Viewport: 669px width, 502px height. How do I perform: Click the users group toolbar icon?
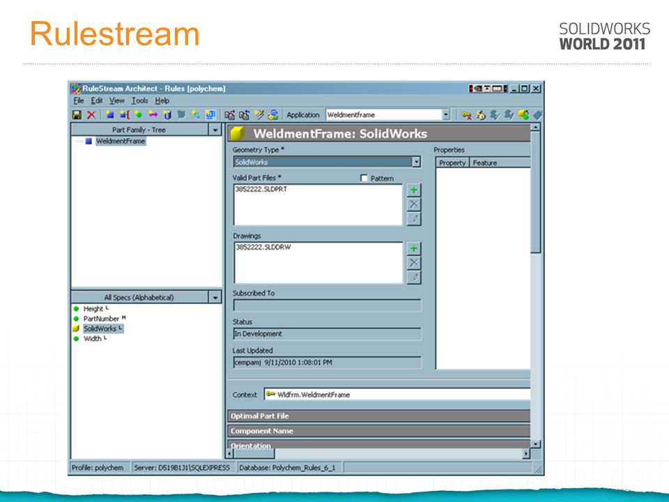click(x=273, y=115)
